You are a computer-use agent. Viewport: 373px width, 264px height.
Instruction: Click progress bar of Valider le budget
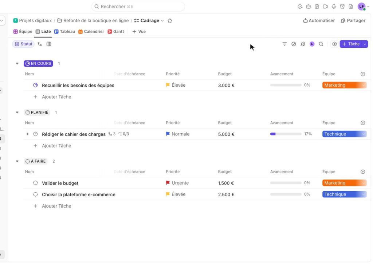tap(286, 183)
